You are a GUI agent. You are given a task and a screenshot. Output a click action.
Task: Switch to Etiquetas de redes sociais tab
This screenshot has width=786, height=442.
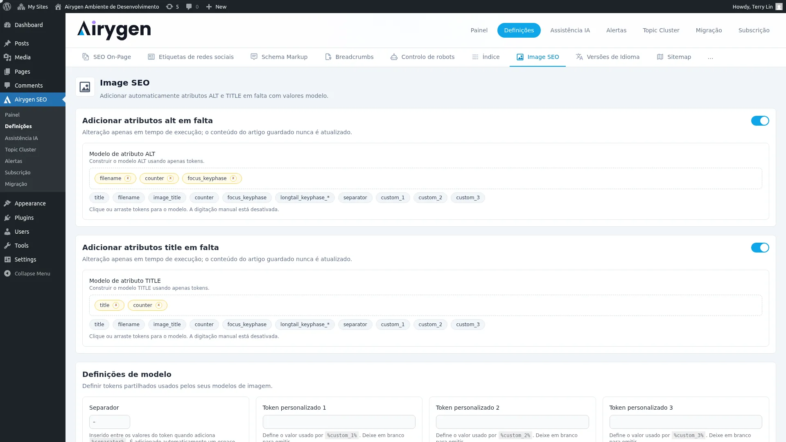click(191, 57)
